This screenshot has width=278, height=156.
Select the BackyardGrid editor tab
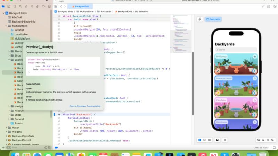tap(80, 6)
